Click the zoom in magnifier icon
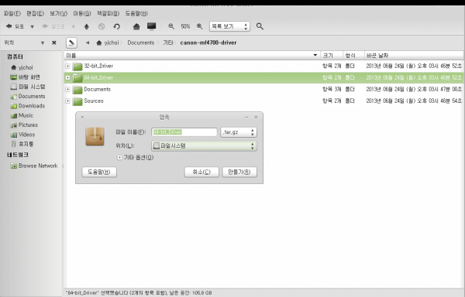The image size is (465, 297). coord(200,26)
